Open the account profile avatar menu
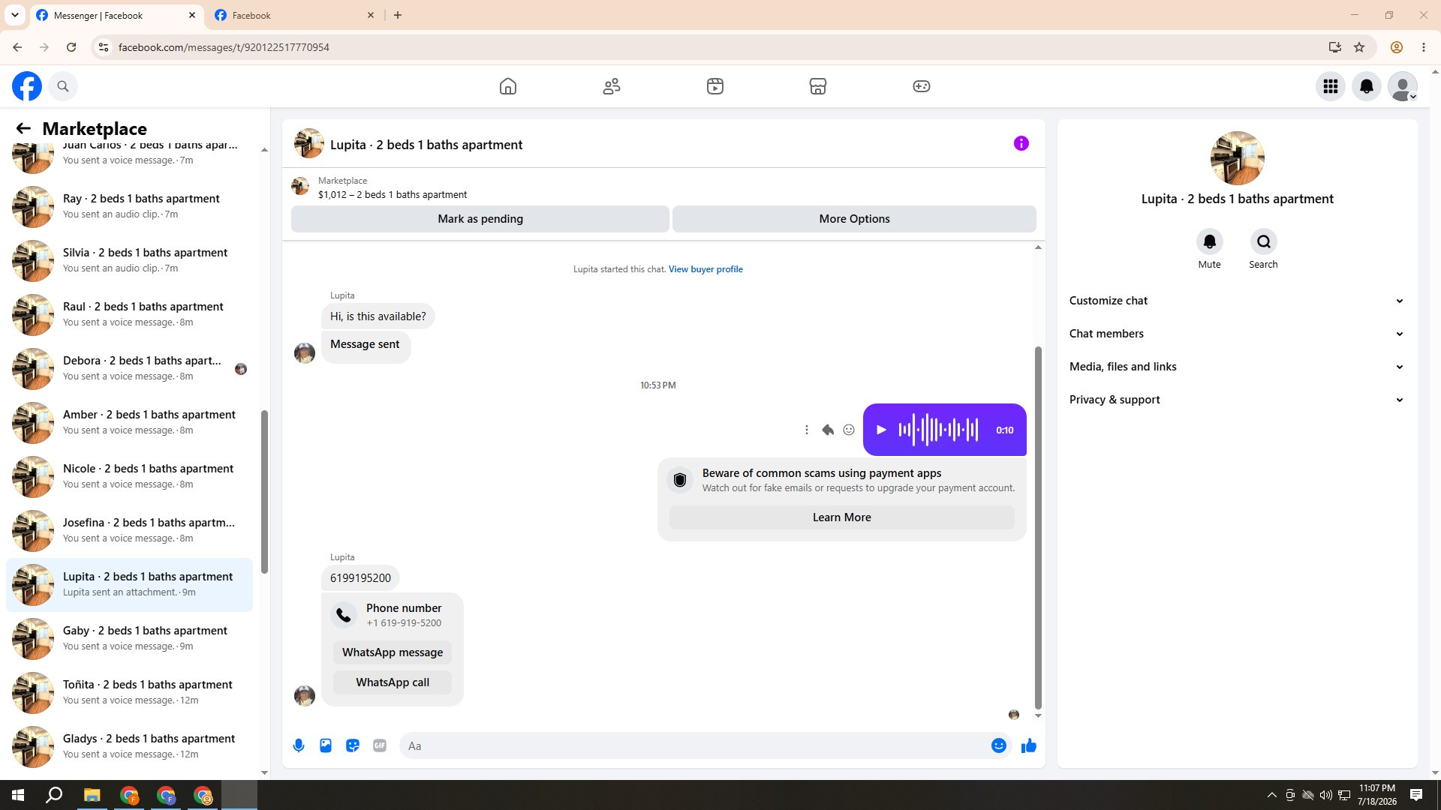Image resolution: width=1441 pixels, height=810 pixels. tap(1403, 86)
